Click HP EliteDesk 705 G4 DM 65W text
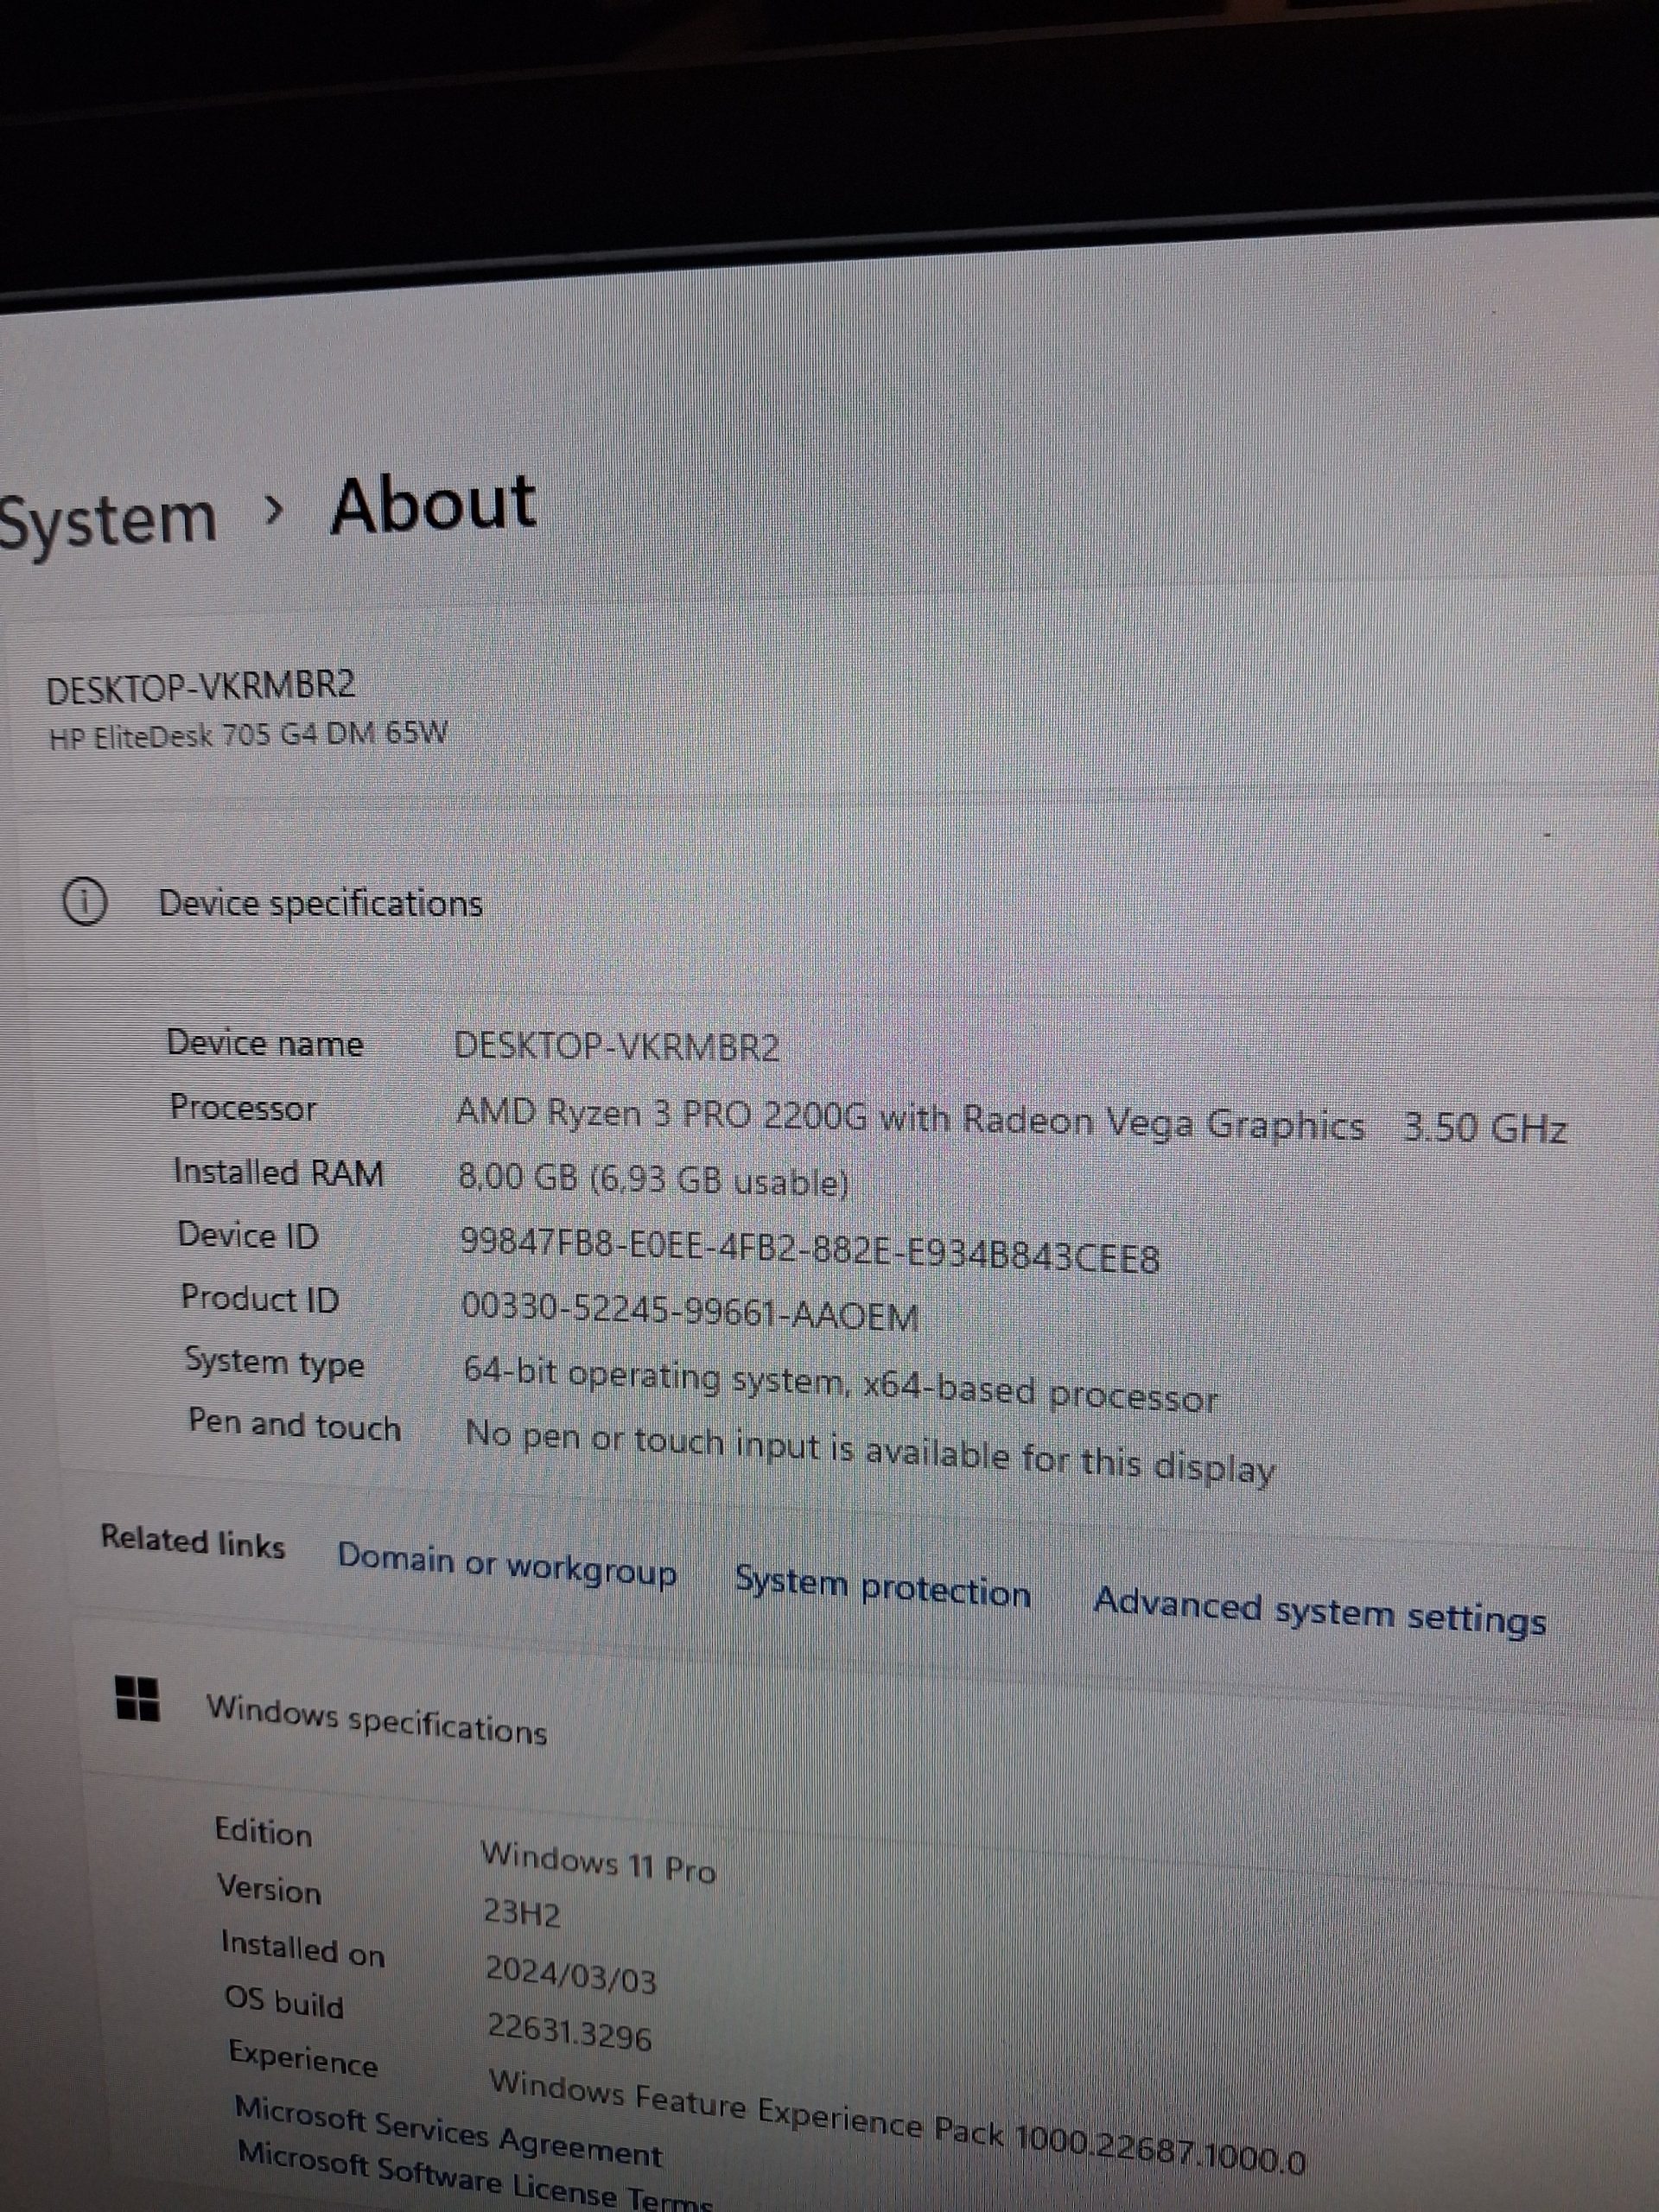Screen dimensions: 1659x2212 point(248,736)
